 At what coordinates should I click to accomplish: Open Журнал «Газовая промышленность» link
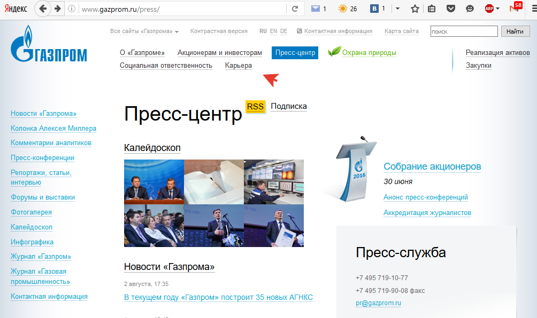pyautogui.click(x=41, y=276)
